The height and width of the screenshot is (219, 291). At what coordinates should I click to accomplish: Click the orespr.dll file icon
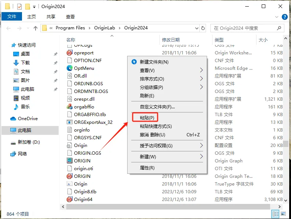pyautogui.click(x=69, y=99)
